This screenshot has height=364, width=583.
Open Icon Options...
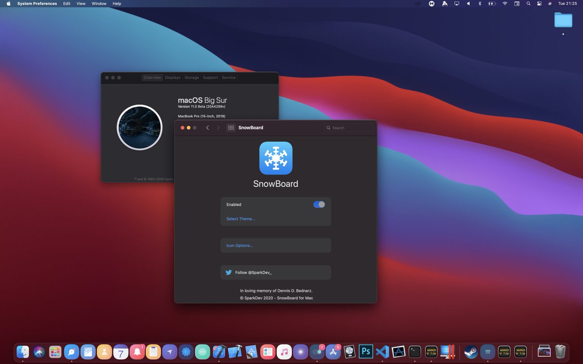point(240,246)
